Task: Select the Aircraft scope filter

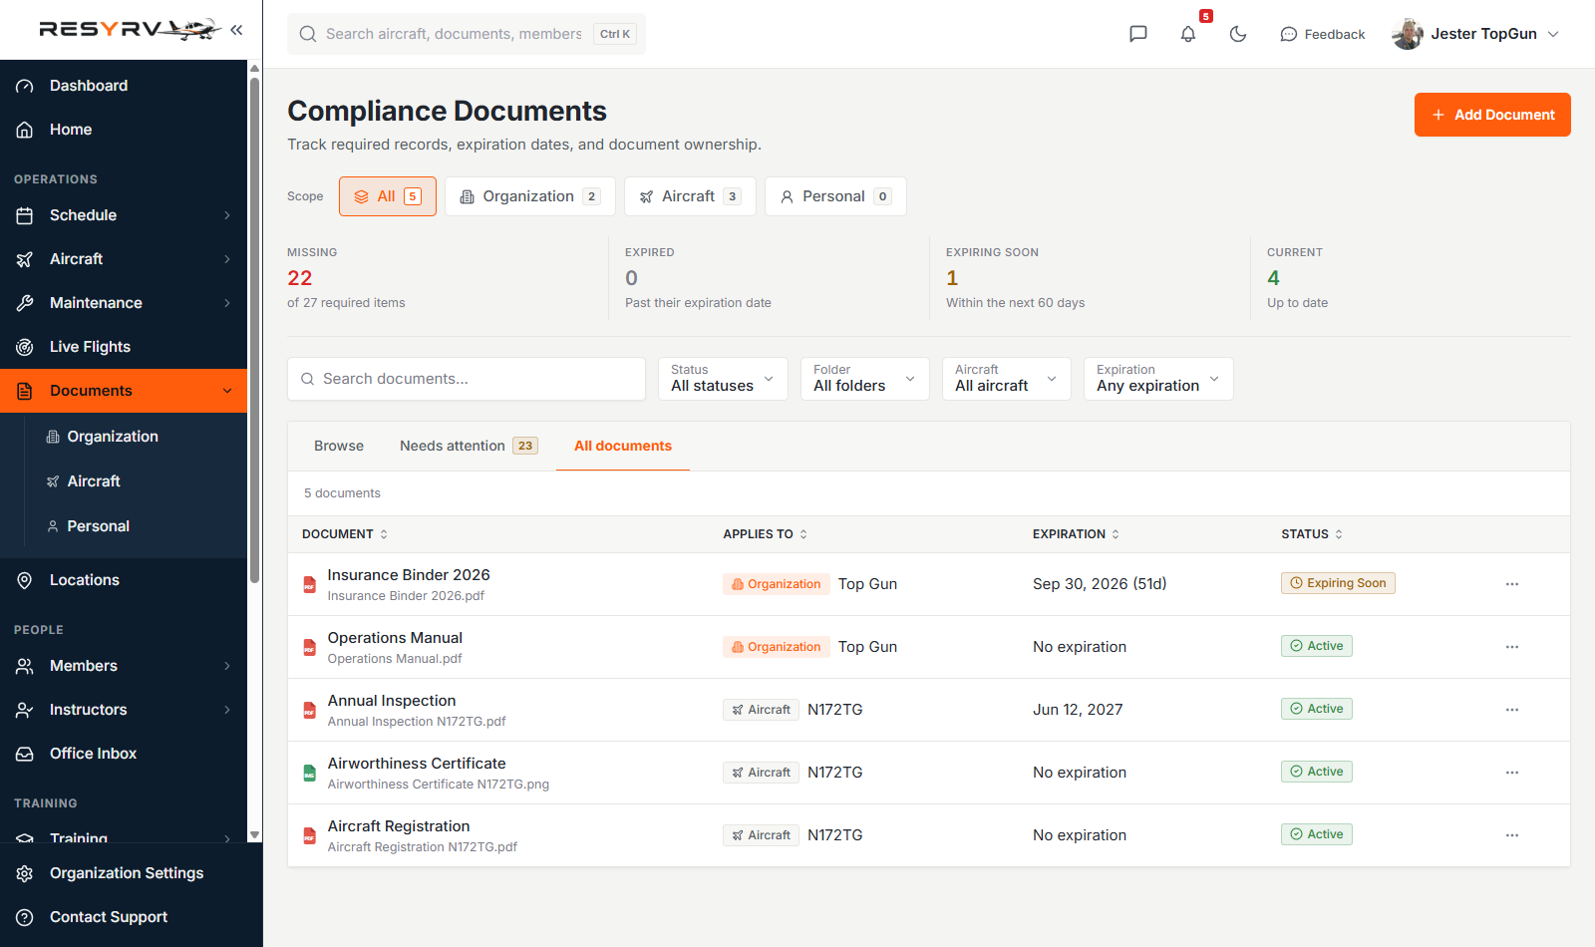Action: (690, 196)
